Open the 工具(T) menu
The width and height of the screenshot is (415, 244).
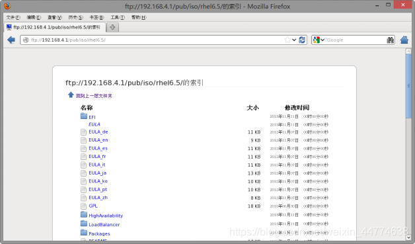tap(118, 17)
